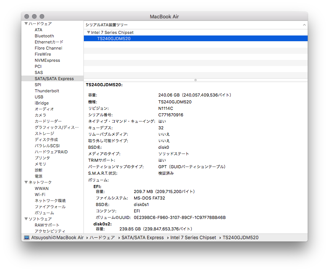Open Thunderbolt in the sidebar
329x272 pixels.
coord(47,91)
